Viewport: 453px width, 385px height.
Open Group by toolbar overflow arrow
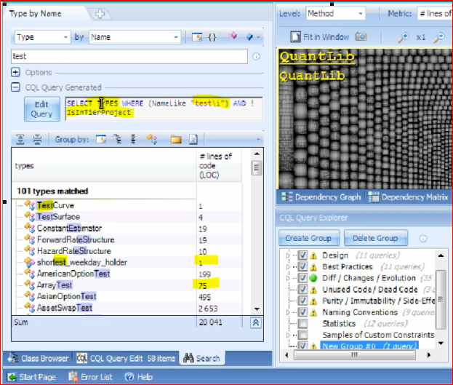tap(258, 140)
